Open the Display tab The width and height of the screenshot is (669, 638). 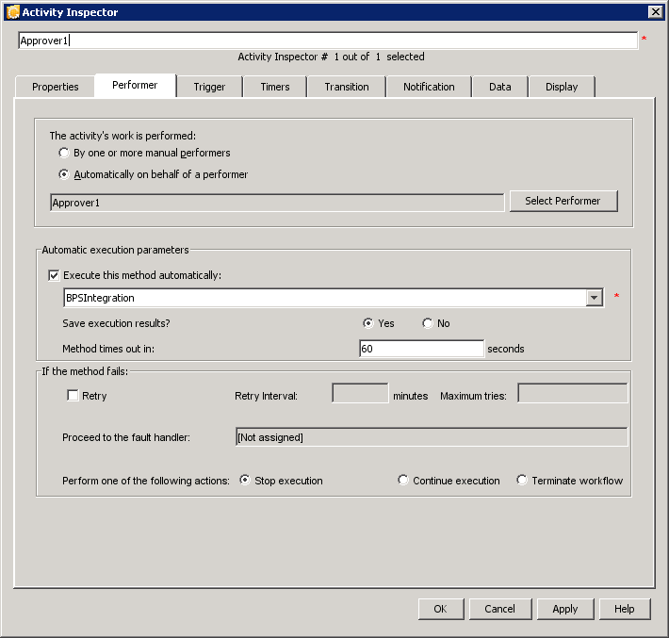point(562,87)
